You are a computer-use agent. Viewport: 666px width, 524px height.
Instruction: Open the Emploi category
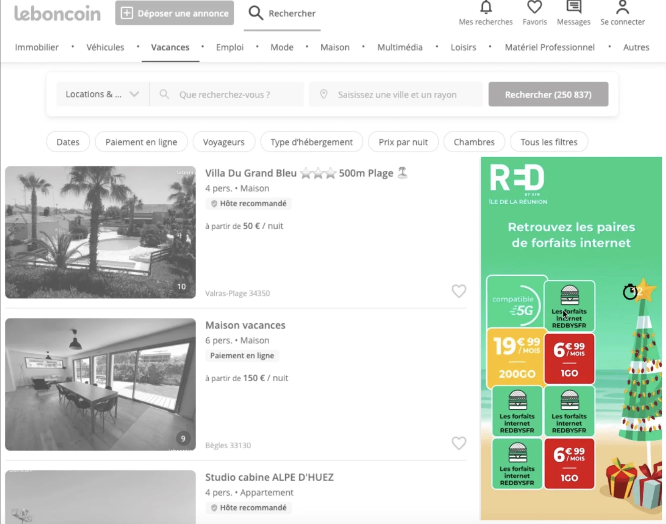(x=230, y=47)
